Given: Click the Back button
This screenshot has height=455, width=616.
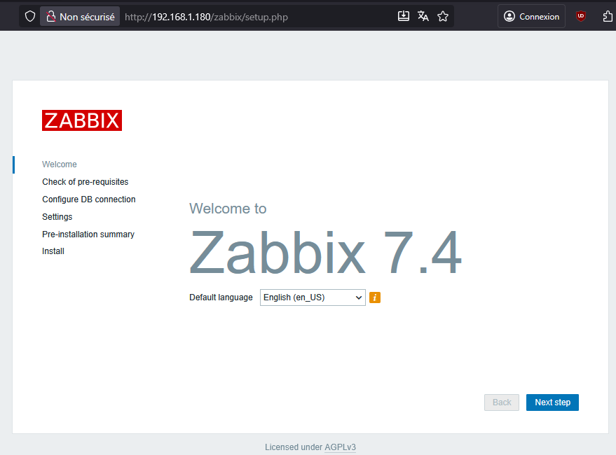Looking at the screenshot, I should click(x=502, y=402).
